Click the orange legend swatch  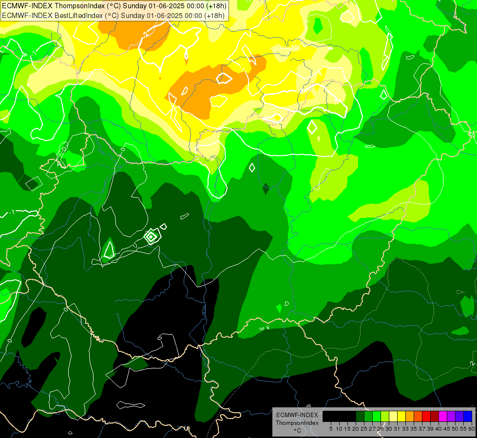coord(410,416)
